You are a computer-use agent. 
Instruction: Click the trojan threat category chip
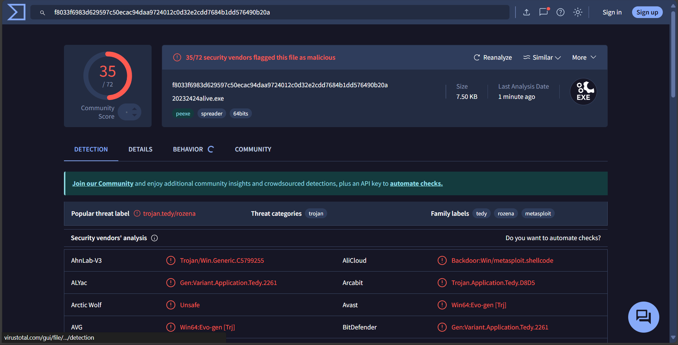point(316,214)
